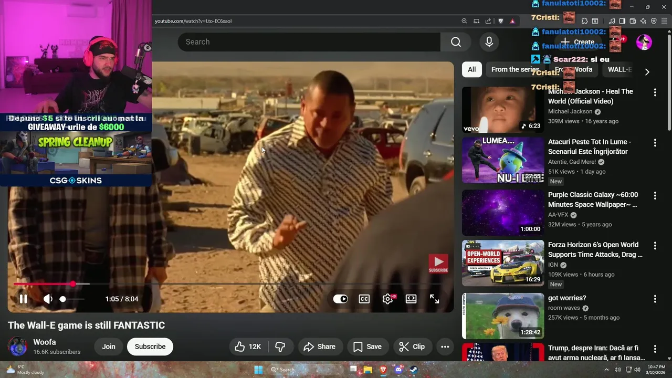
Task: Open the Woofa channel avatar
Action: click(x=17, y=346)
